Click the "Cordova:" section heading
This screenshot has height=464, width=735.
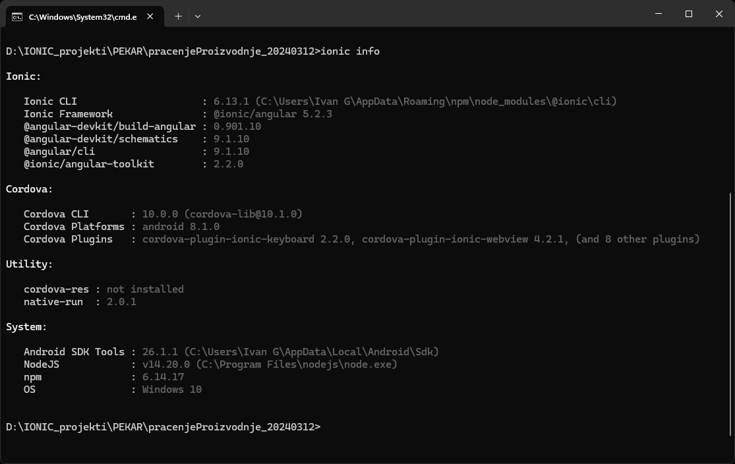[30, 188]
